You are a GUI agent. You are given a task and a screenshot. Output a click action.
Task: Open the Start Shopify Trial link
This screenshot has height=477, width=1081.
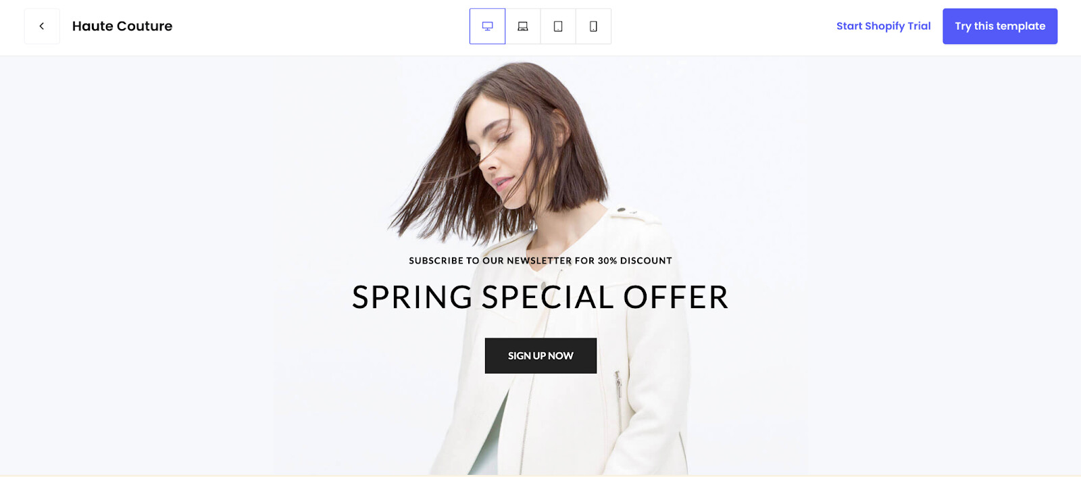tap(883, 26)
